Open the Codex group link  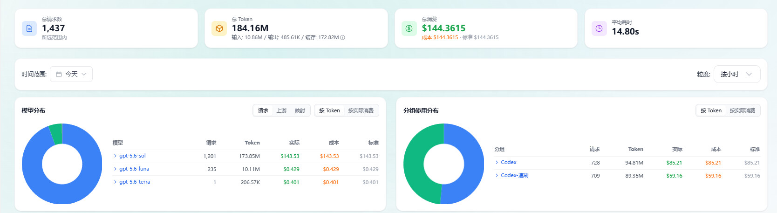(x=508, y=163)
